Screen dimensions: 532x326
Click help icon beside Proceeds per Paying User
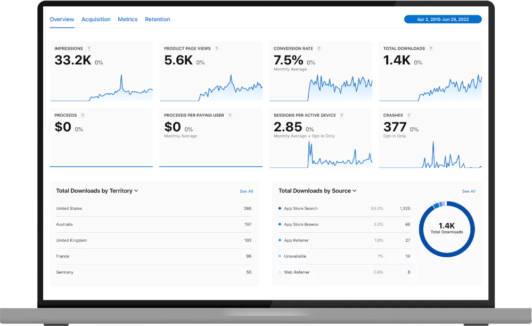230,115
